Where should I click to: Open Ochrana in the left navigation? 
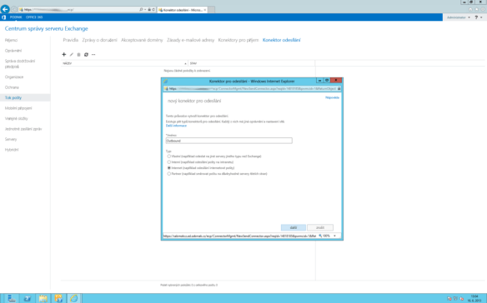click(x=12, y=87)
